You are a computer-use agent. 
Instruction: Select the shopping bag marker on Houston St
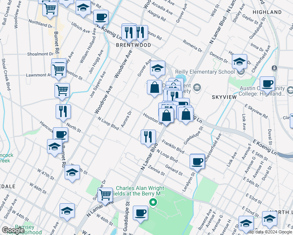166,116
